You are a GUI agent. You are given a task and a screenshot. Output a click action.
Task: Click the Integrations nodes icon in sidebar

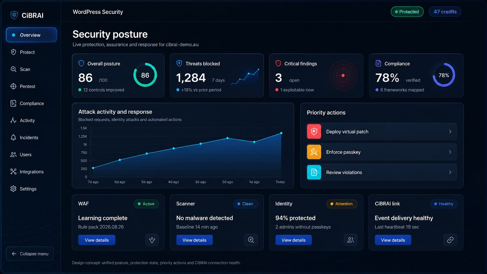[13, 172]
